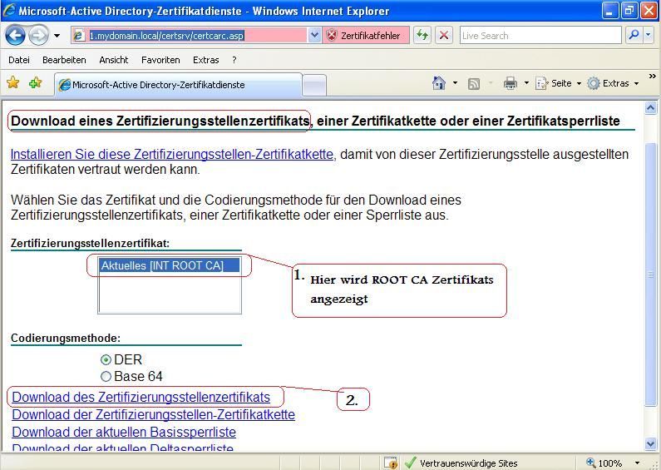Stop loading with the red X icon
This screenshot has height=470, width=661.
coord(443,36)
